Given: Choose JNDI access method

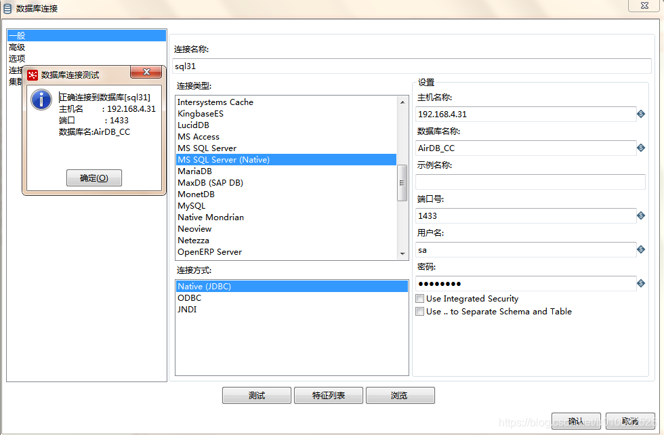Looking at the screenshot, I should (292, 309).
